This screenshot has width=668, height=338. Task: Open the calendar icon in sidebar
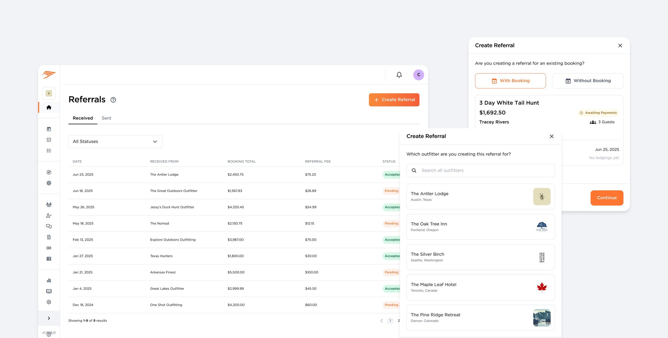click(x=49, y=129)
